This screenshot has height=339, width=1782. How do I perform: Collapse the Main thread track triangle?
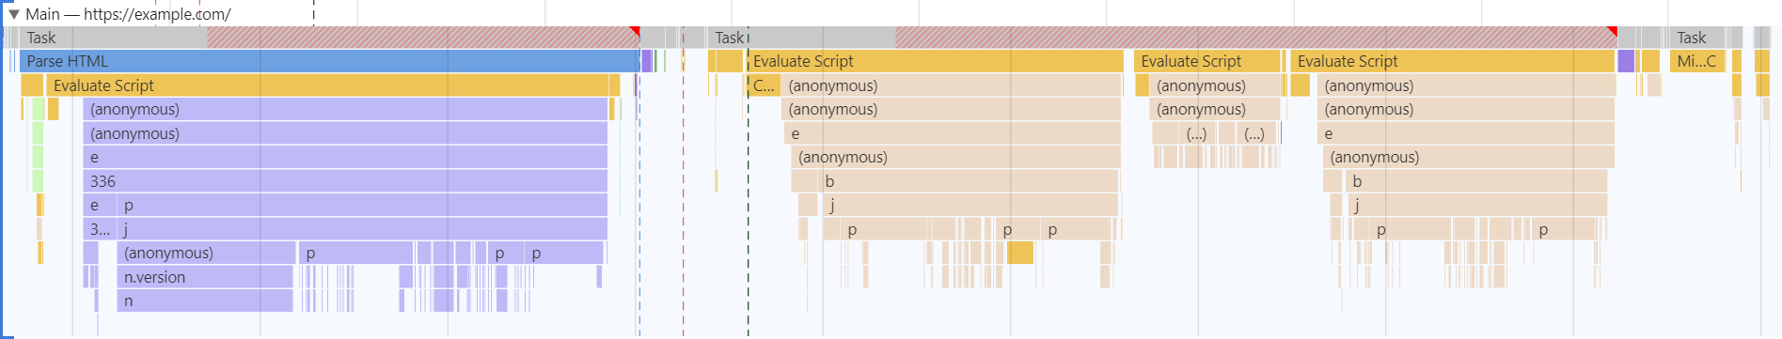13,14
